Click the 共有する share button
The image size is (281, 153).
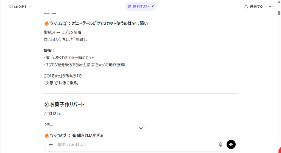pos(253,6)
